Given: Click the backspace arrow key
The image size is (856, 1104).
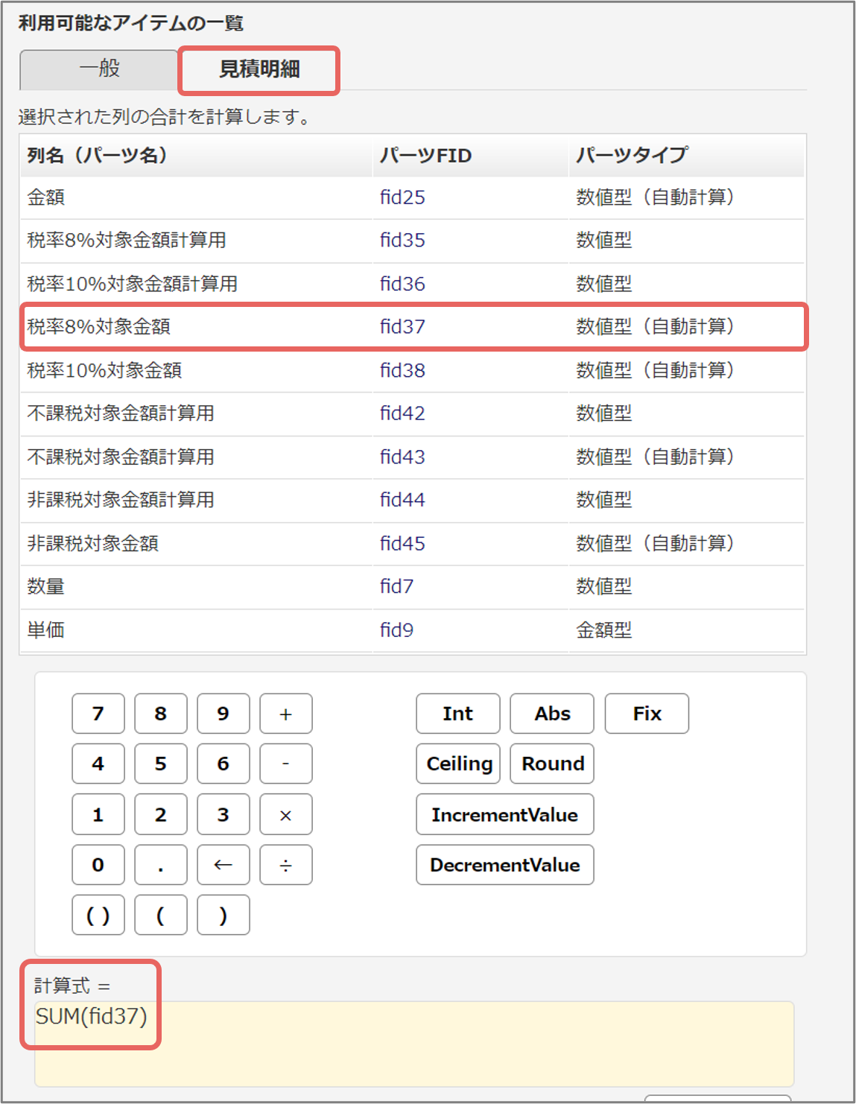Looking at the screenshot, I should (x=223, y=865).
